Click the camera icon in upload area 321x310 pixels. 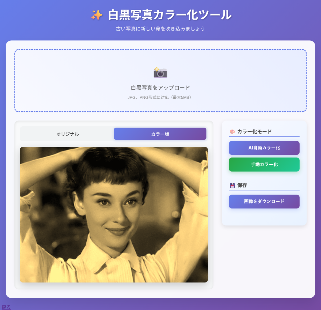tap(160, 72)
